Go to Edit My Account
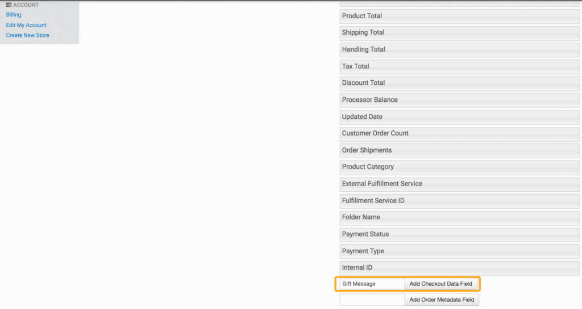582x309 pixels. tap(26, 25)
